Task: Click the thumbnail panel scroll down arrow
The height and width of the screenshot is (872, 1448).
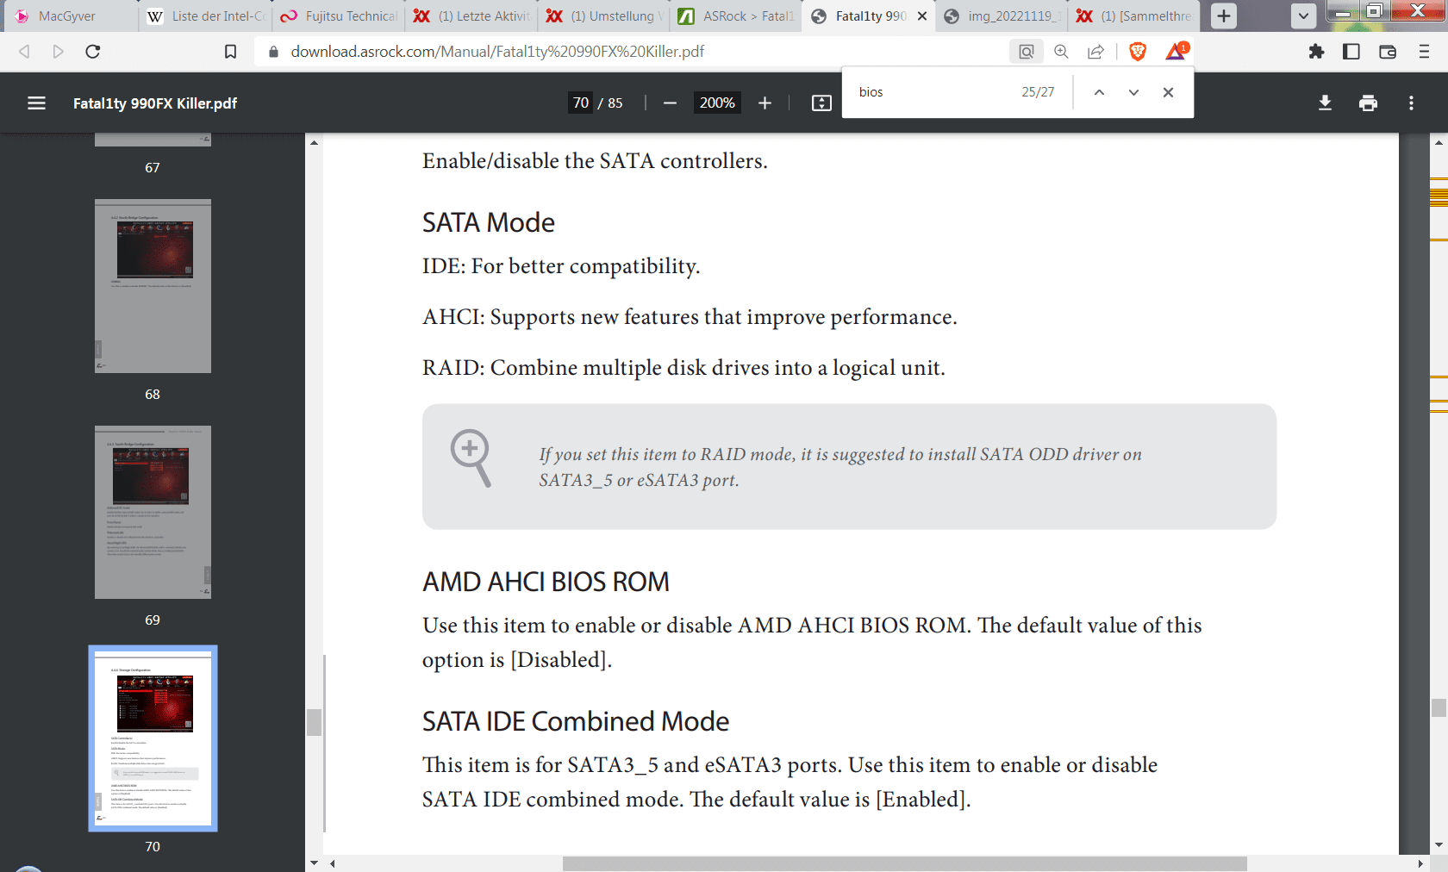Action: [314, 863]
